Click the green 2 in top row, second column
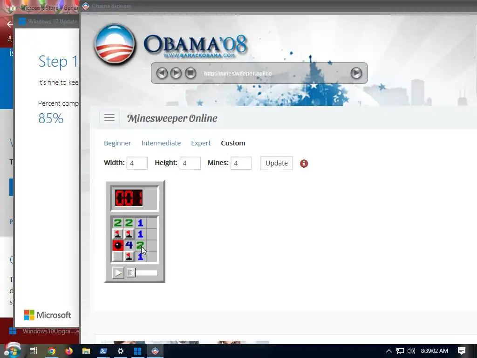Screen dimensions: 477x358 (129, 222)
